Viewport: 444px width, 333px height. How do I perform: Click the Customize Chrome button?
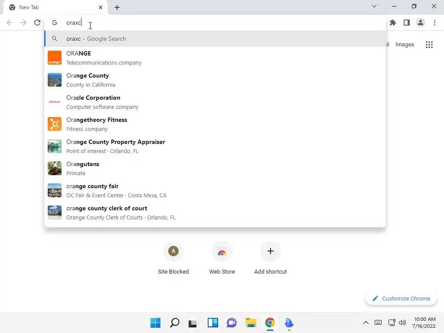click(x=401, y=298)
